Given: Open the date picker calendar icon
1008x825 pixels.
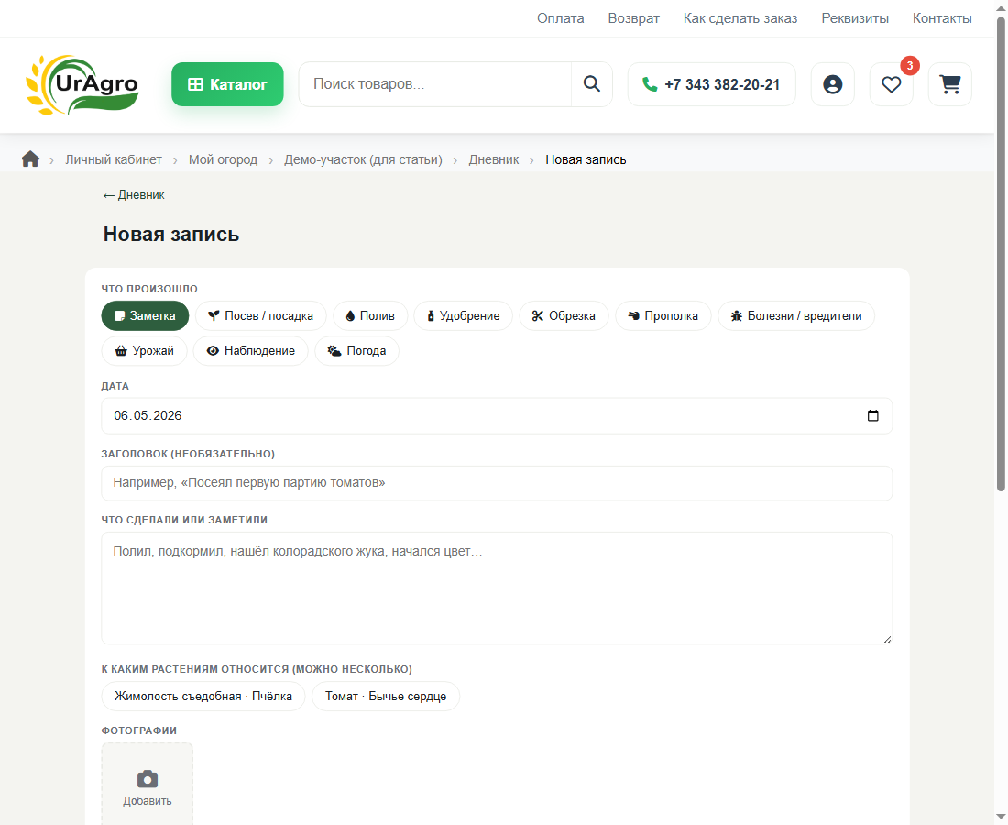Looking at the screenshot, I should (x=873, y=415).
